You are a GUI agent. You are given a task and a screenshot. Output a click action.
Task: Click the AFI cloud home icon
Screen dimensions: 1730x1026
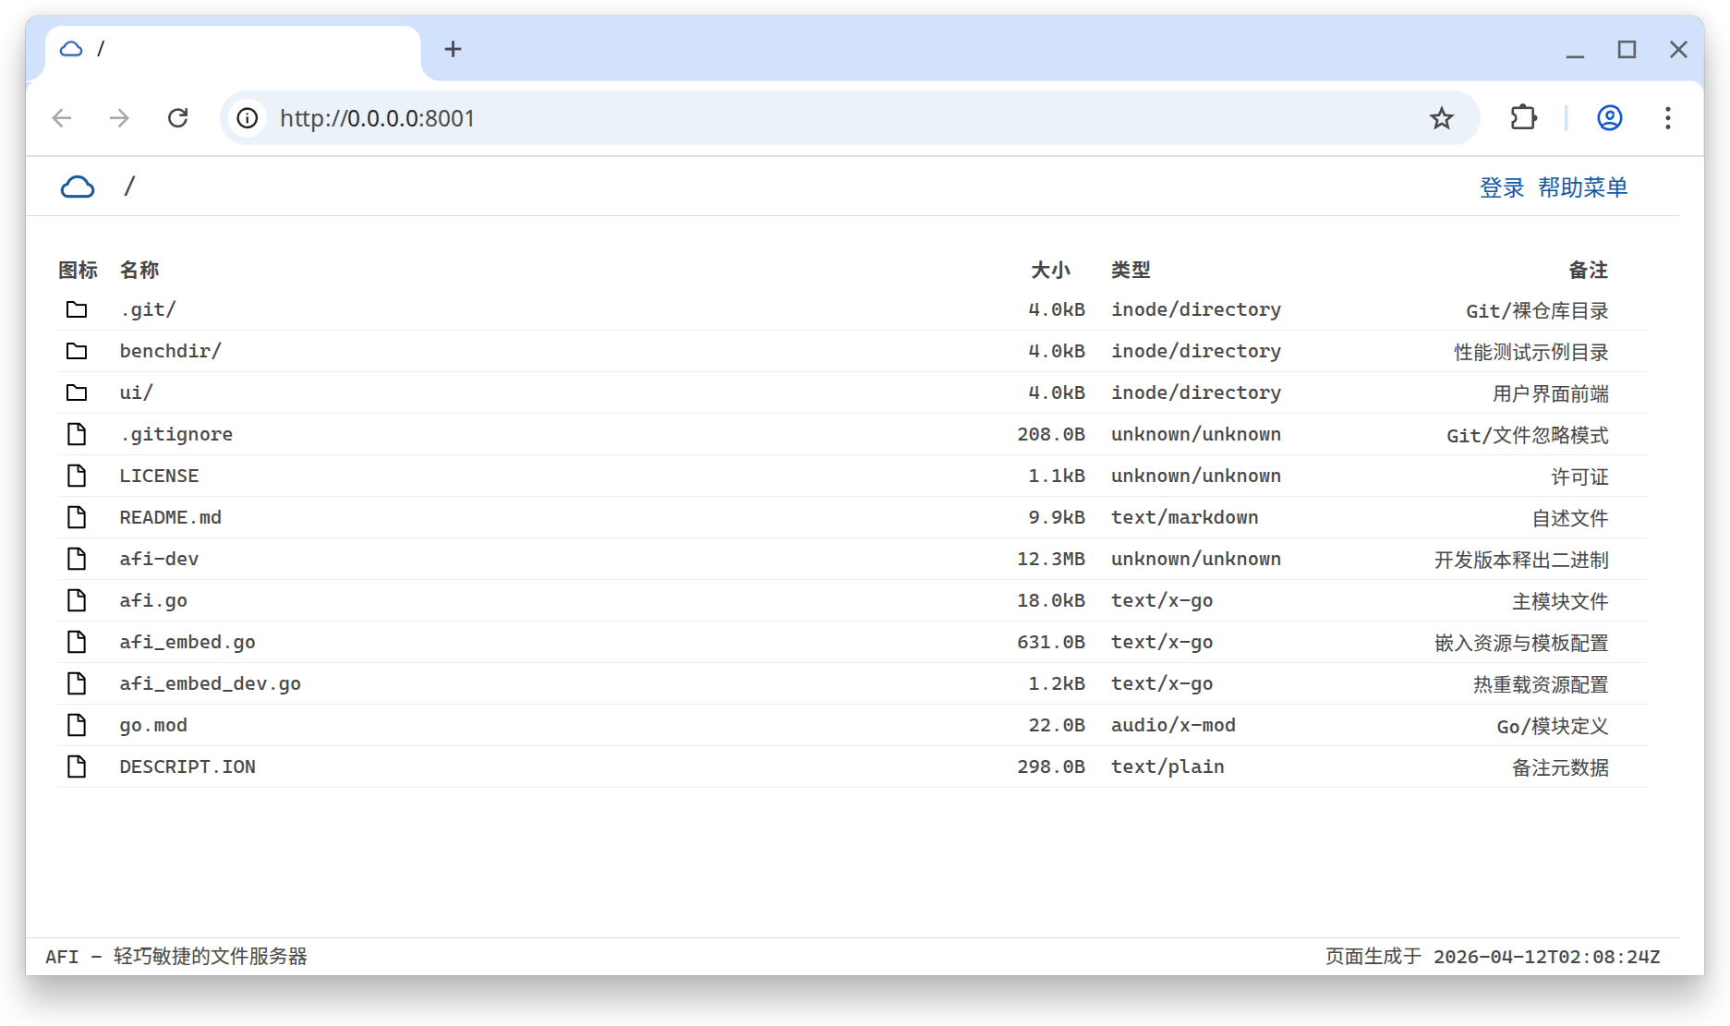click(x=78, y=187)
